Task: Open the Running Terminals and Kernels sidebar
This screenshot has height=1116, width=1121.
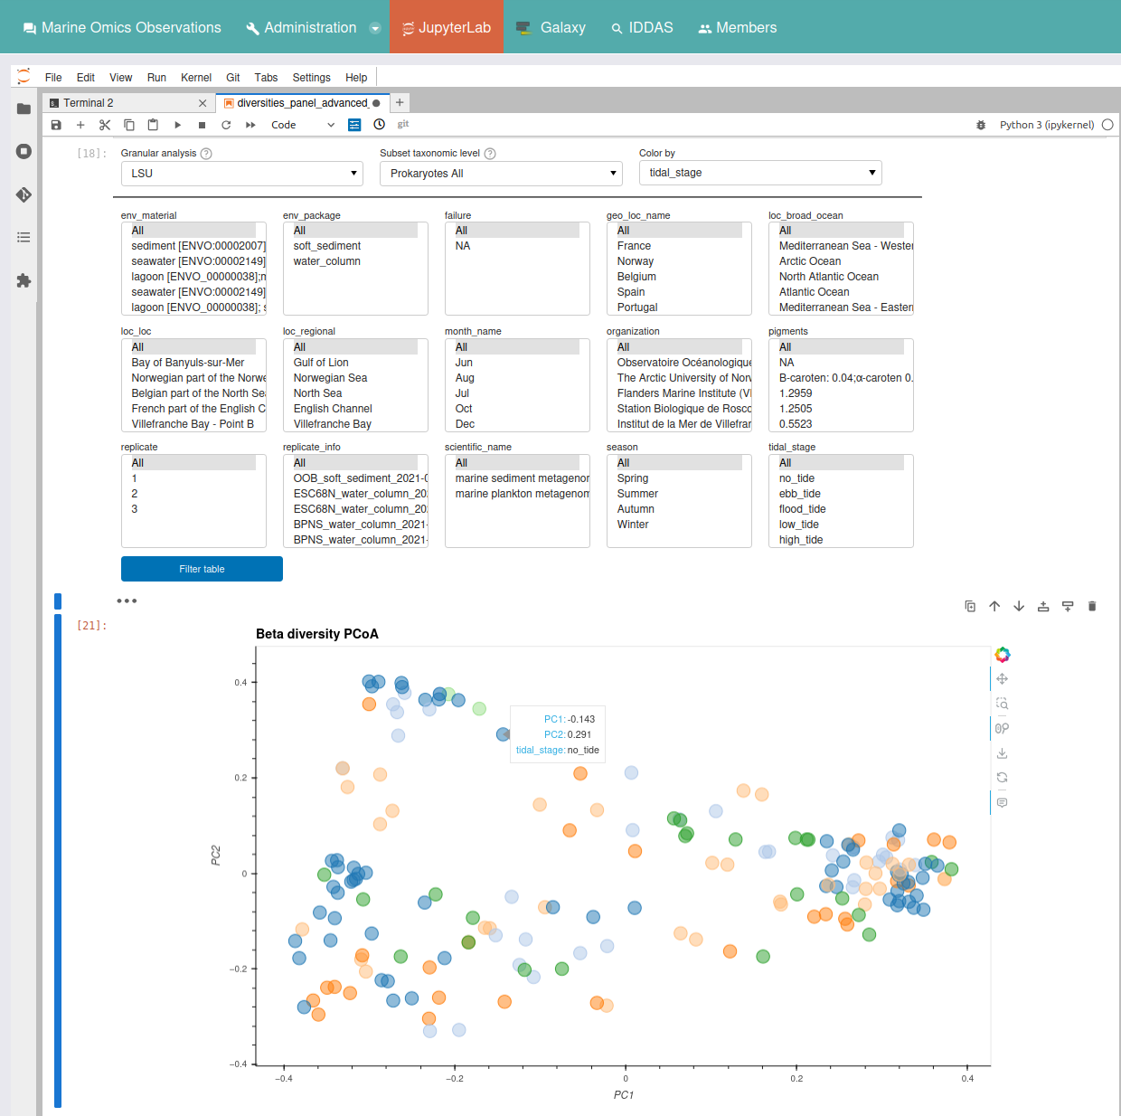Action: tap(24, 151)
